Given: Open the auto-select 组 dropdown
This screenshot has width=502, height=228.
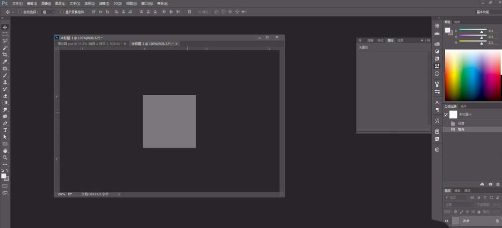Looking at the screenshot, I should pyautogui.click(x=49, y=12).
